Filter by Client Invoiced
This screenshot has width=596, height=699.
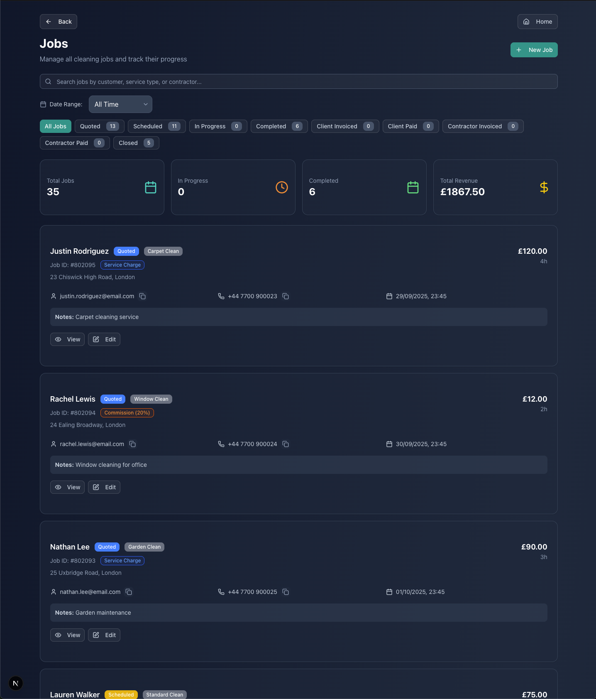pos(345,126)
